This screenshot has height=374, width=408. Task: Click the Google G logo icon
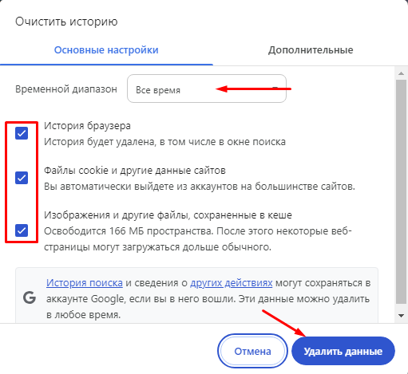coord(30,297)
